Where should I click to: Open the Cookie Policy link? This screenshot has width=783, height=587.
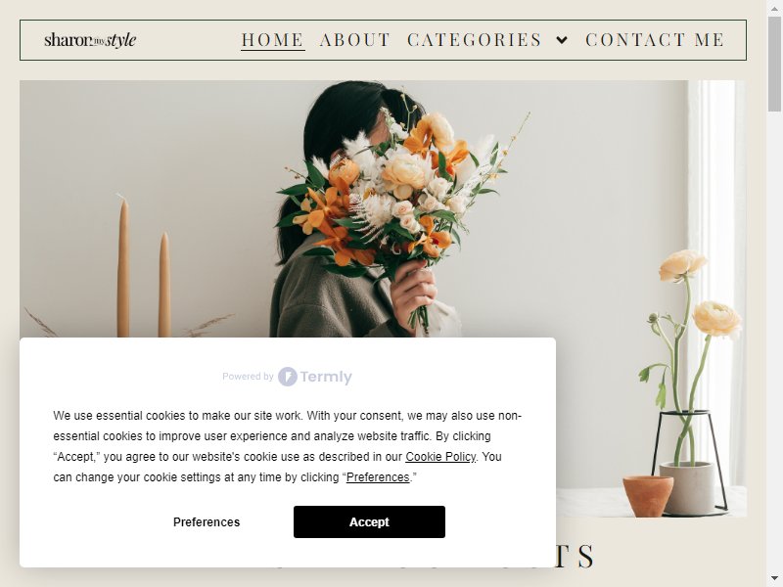pyautogui.click(x=440, y=457)
